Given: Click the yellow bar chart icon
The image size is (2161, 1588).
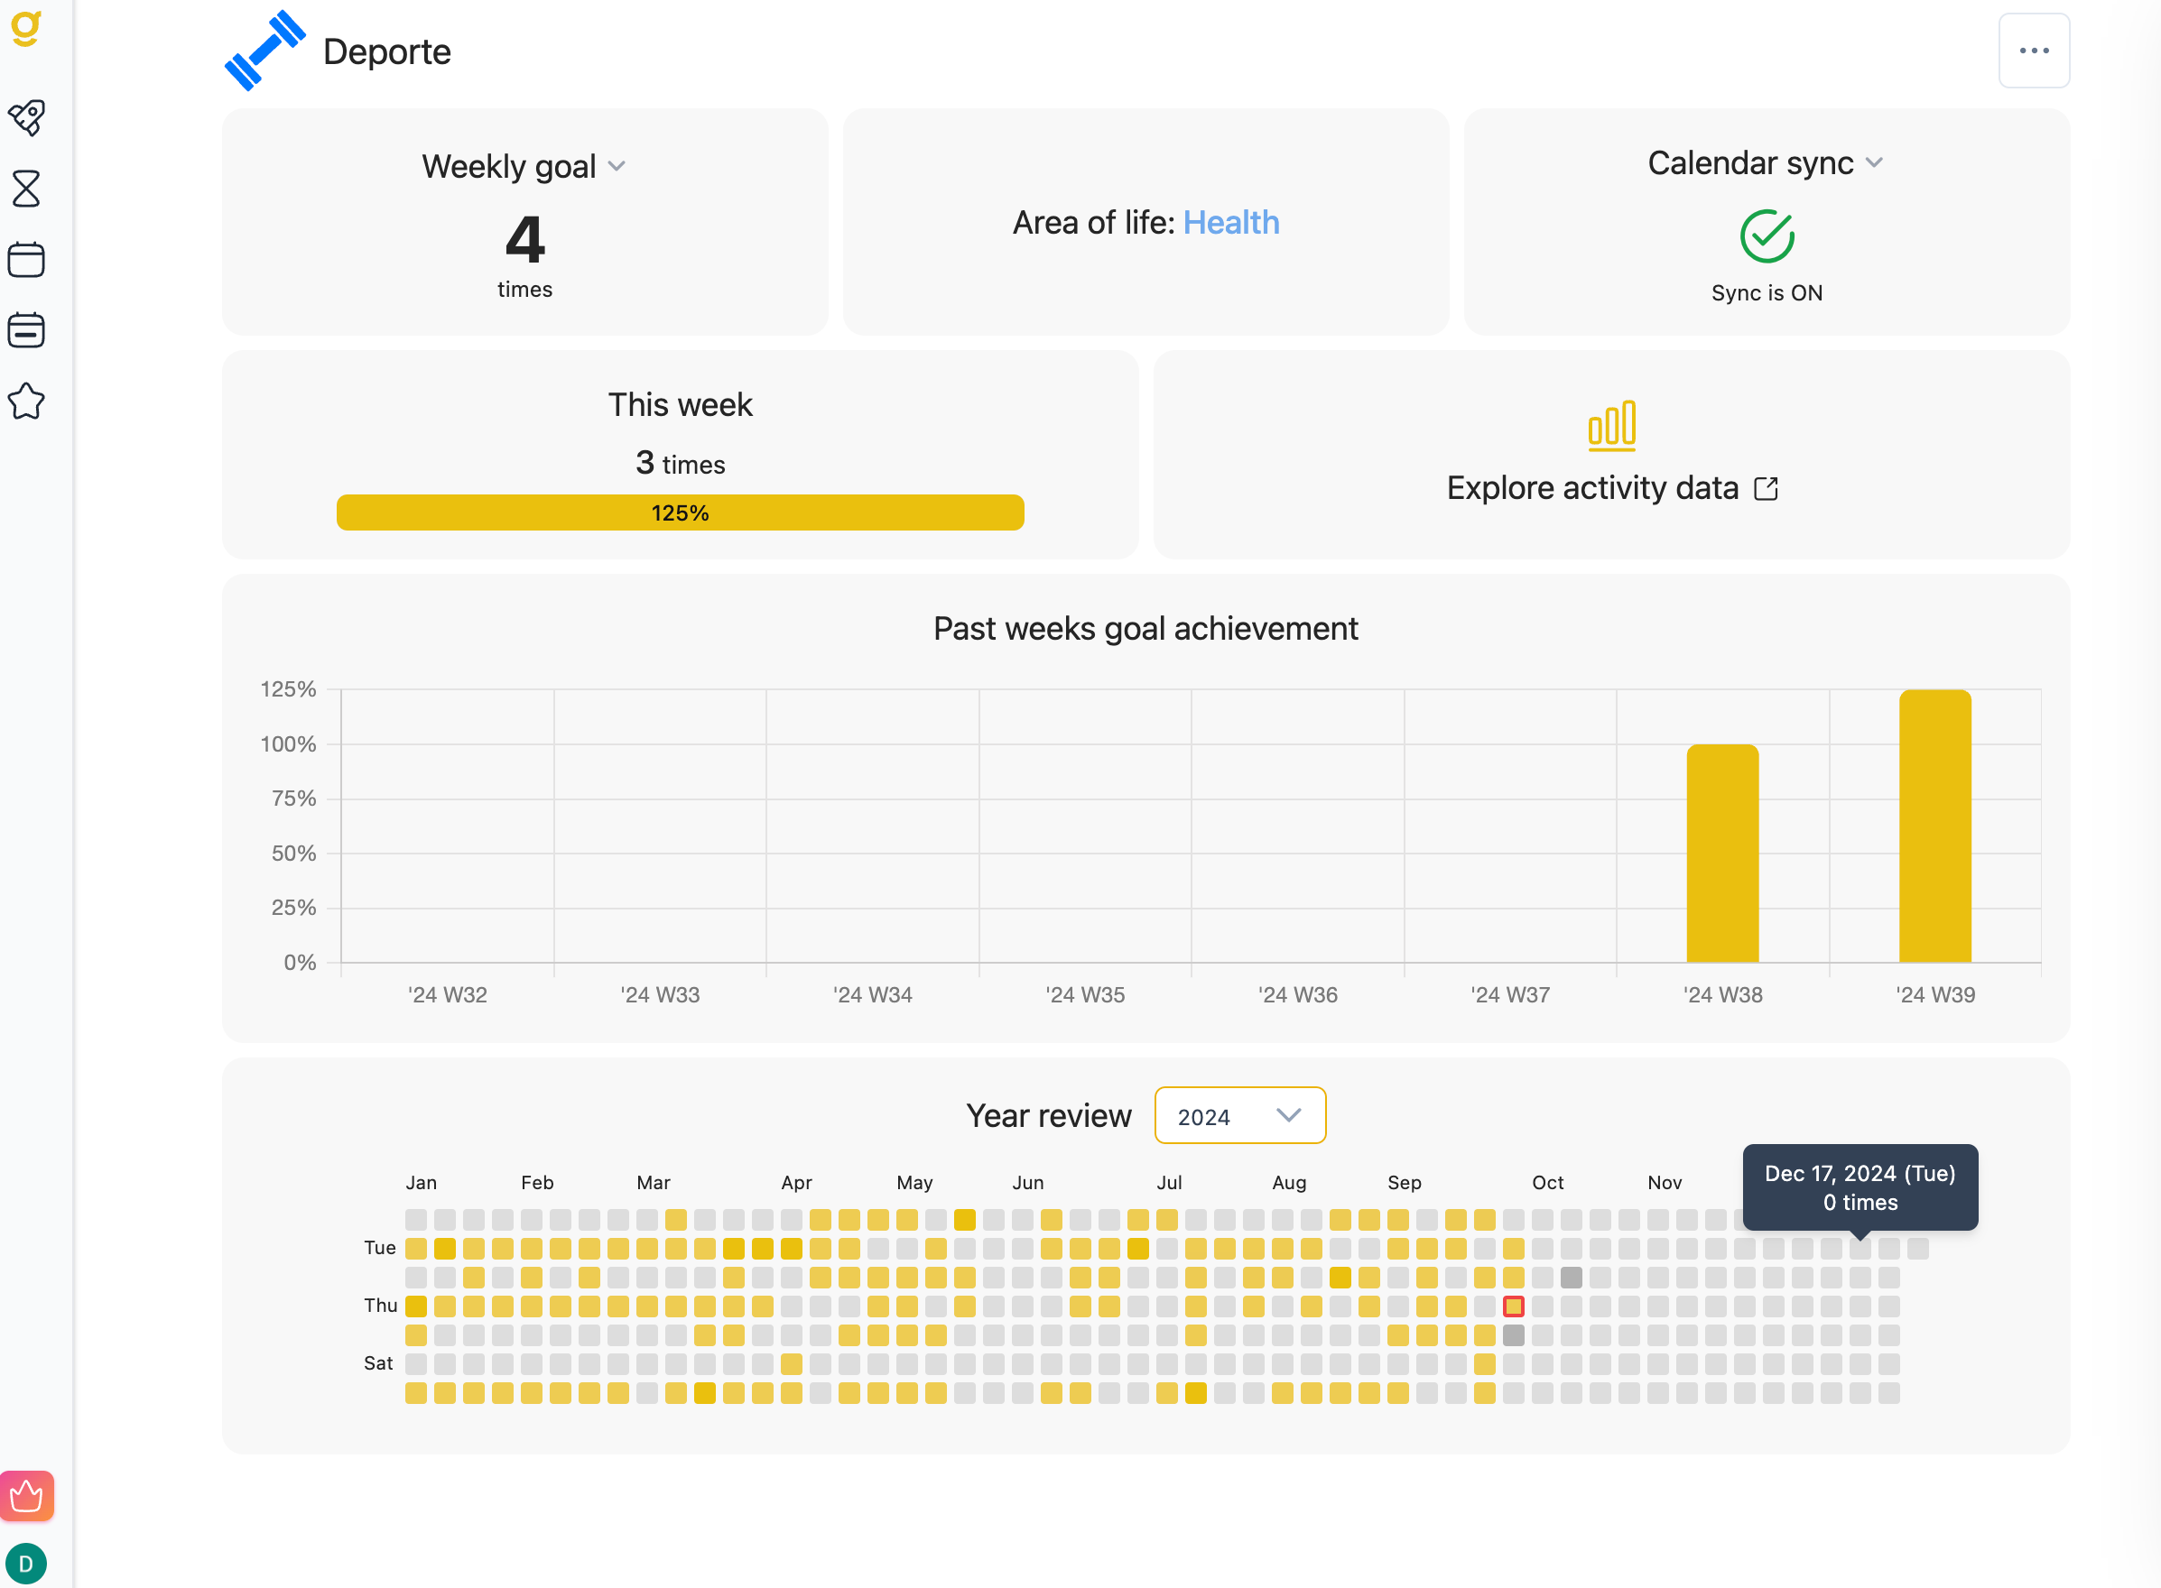Looking at the screenshot, I should click(1611, 425).
